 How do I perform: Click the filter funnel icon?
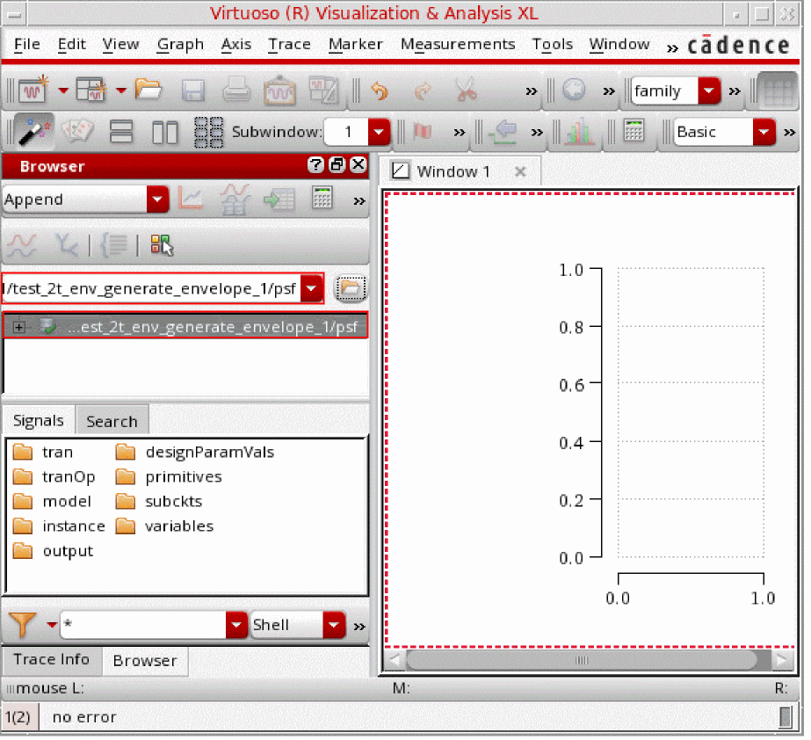[23, 625]
